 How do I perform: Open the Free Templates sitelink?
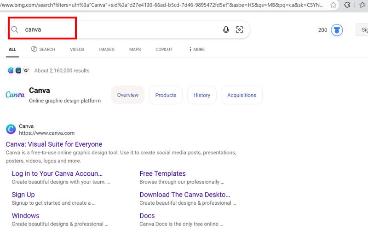pos(162,173)
